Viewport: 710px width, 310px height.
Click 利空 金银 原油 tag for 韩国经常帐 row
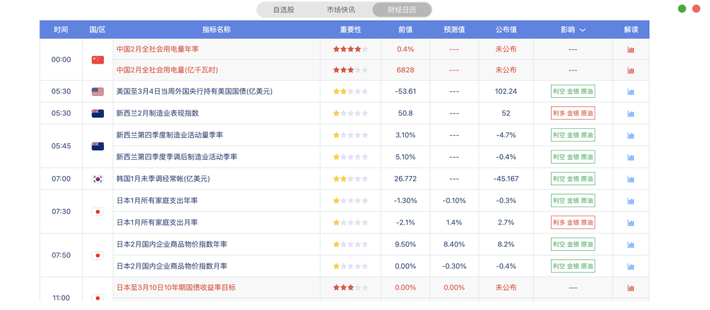click(x=573, y=179)
